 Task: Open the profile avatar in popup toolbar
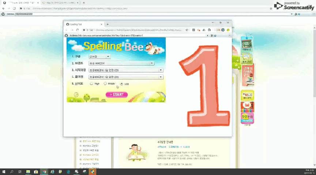pos(223,30)
